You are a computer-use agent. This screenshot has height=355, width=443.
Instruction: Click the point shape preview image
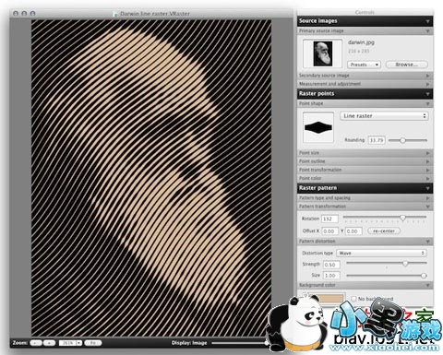318,127
